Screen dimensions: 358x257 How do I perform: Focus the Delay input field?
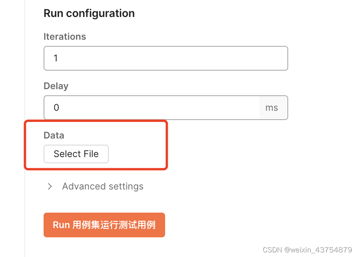point(151,107)
